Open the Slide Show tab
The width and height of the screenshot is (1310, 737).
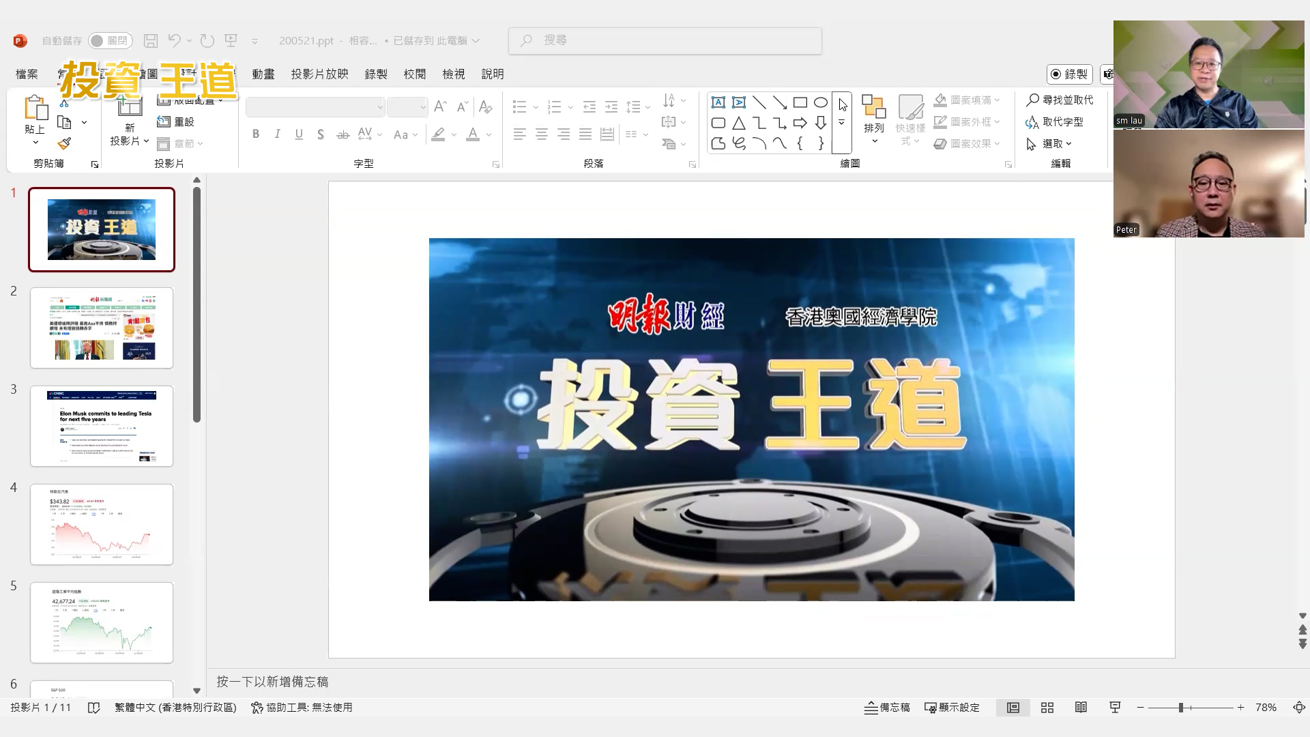320,74
